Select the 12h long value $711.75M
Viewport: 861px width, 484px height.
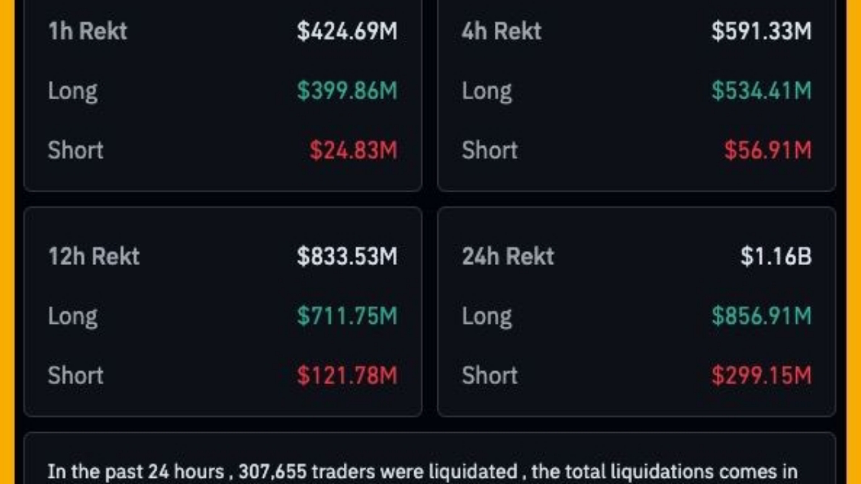point(347,316)
